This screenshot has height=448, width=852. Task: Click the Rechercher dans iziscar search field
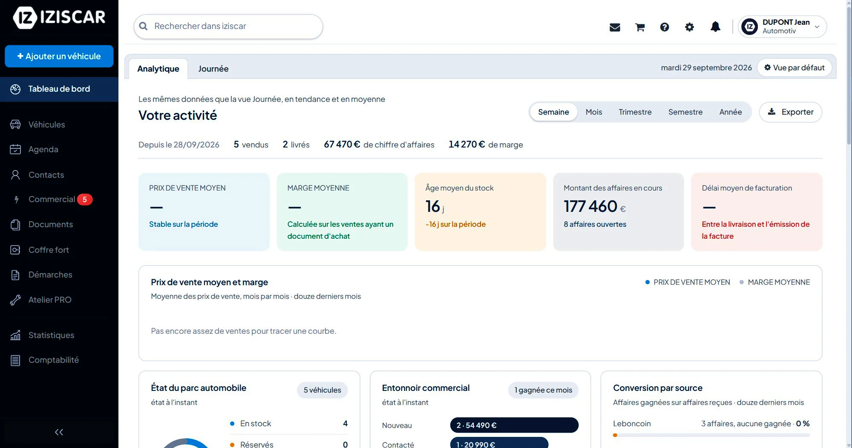228,26
